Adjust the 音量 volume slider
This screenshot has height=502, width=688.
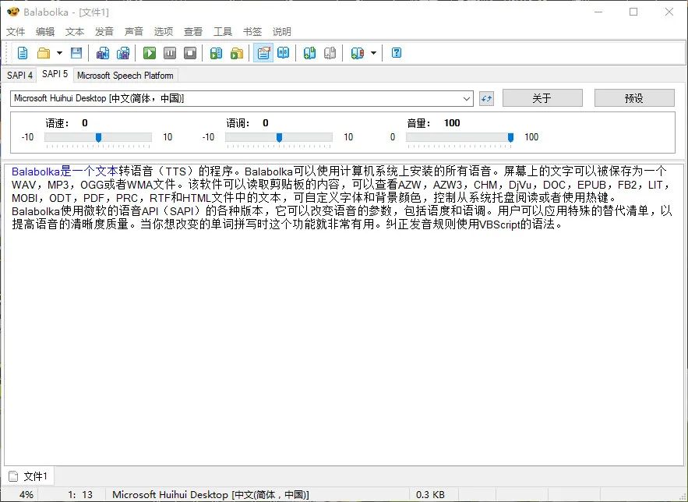tap(510, 137)
